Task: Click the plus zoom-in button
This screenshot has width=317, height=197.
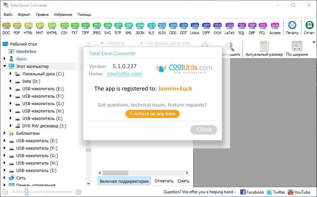Action: pyautogui.click(x=78, y=192)
